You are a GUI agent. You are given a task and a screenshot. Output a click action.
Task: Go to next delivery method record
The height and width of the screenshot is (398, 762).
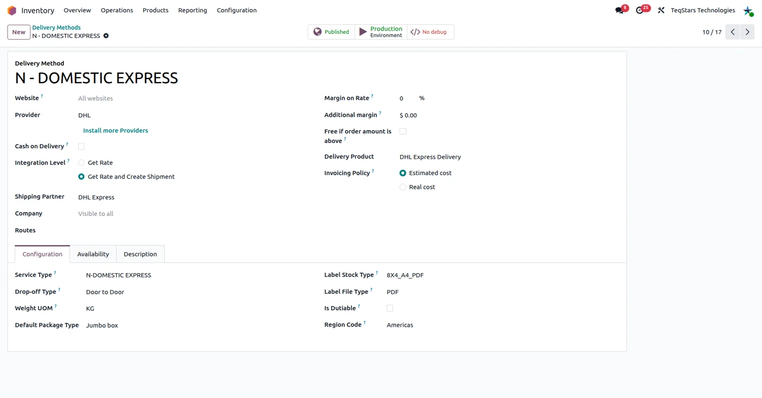pos(747,32)
